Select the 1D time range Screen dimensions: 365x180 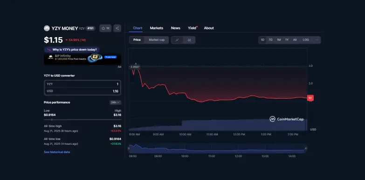pyautogui.click(x=262, y=40)
